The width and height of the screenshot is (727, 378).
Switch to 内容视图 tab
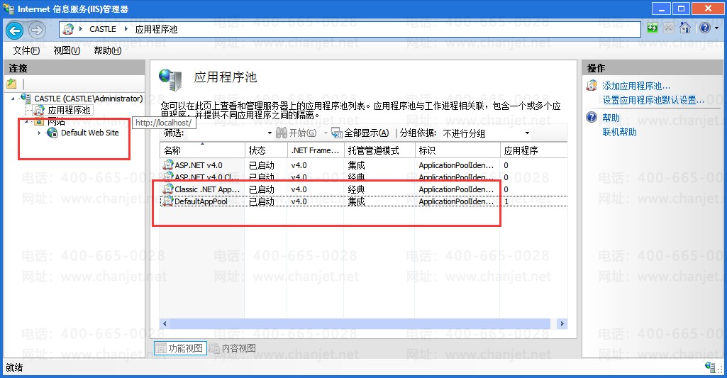pyautogui.click(x=233, y=348)
